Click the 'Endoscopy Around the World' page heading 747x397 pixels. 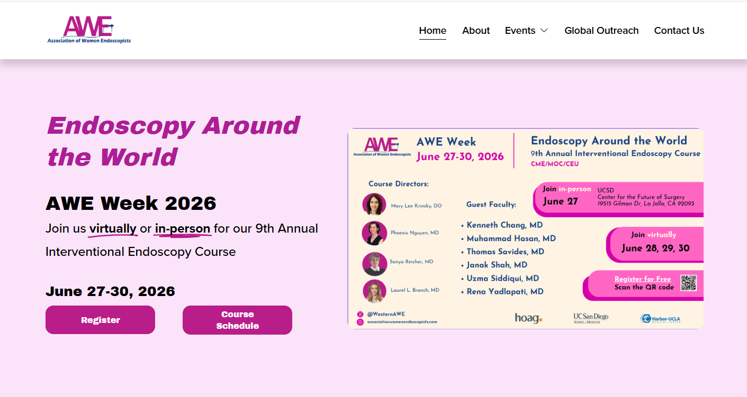(173, 141)
